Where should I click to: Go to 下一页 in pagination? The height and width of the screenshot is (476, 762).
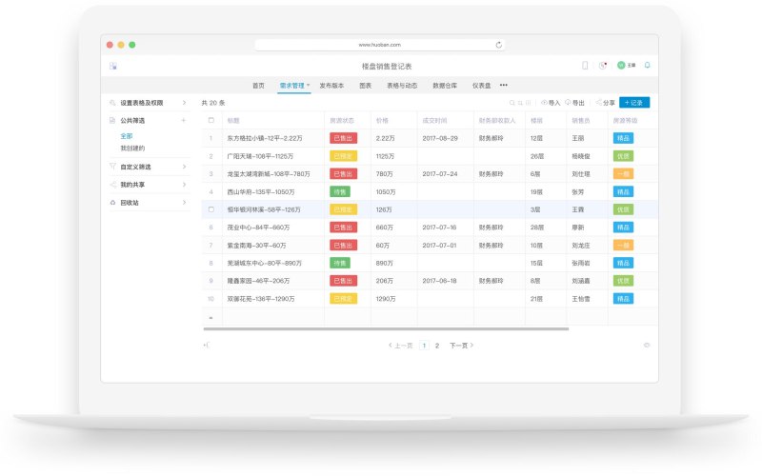point(461,346)
